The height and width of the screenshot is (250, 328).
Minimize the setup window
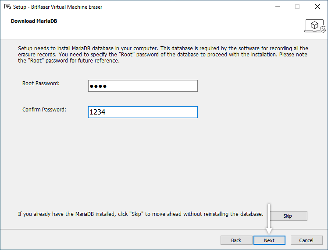(278, 7)
